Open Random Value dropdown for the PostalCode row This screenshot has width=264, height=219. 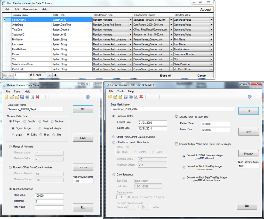tap(212, 69)
